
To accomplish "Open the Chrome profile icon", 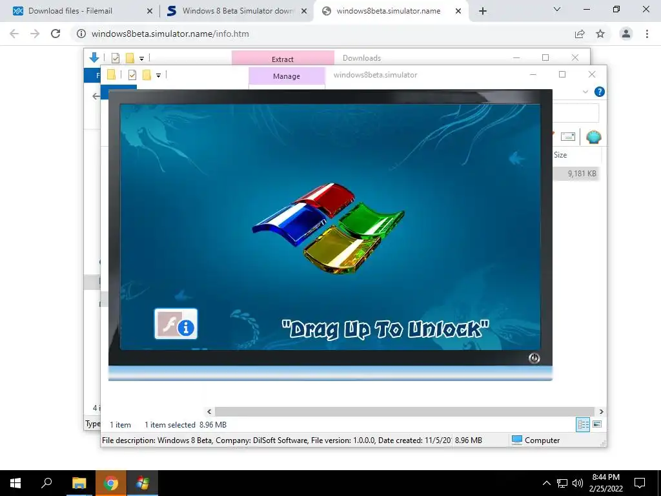I will (x=626, y=34).
